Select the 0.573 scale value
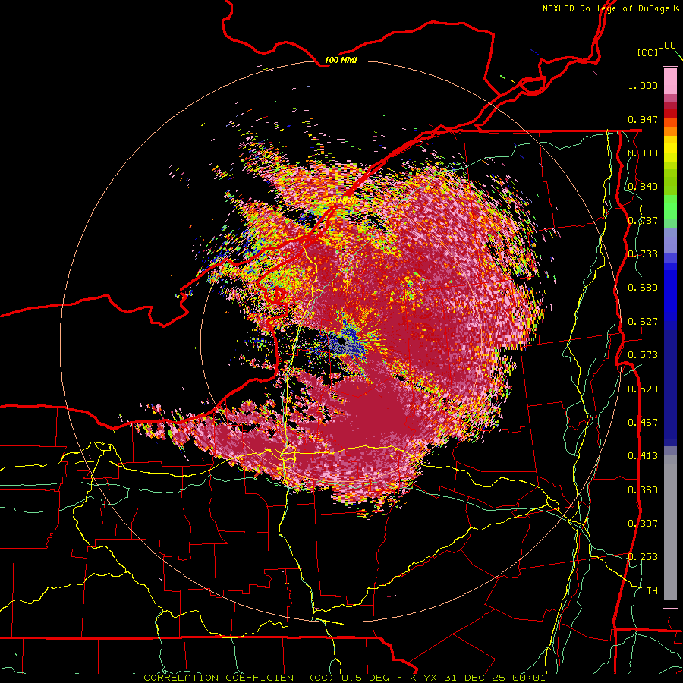This screenshot has width=683, height=683. 643,355
